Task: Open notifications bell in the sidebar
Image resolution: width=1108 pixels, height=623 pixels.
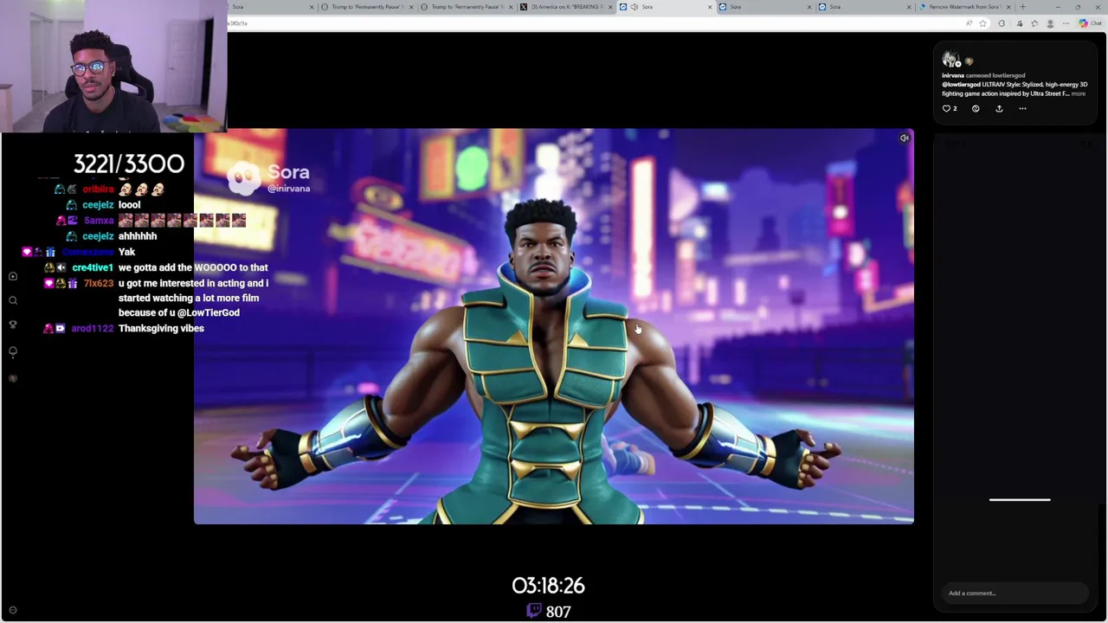Action: coord(13,351)
